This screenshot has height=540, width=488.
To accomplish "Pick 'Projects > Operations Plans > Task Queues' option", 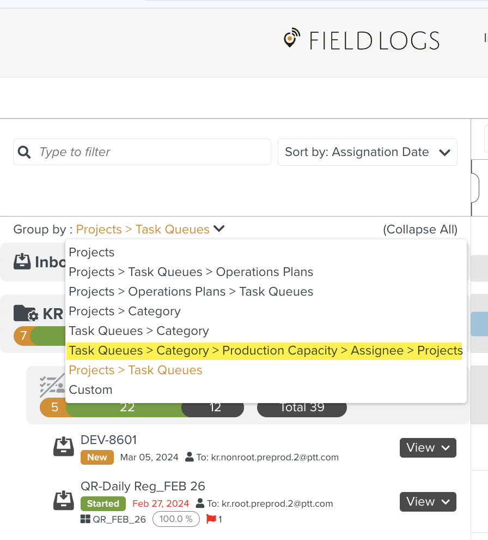I will [191, 292].
